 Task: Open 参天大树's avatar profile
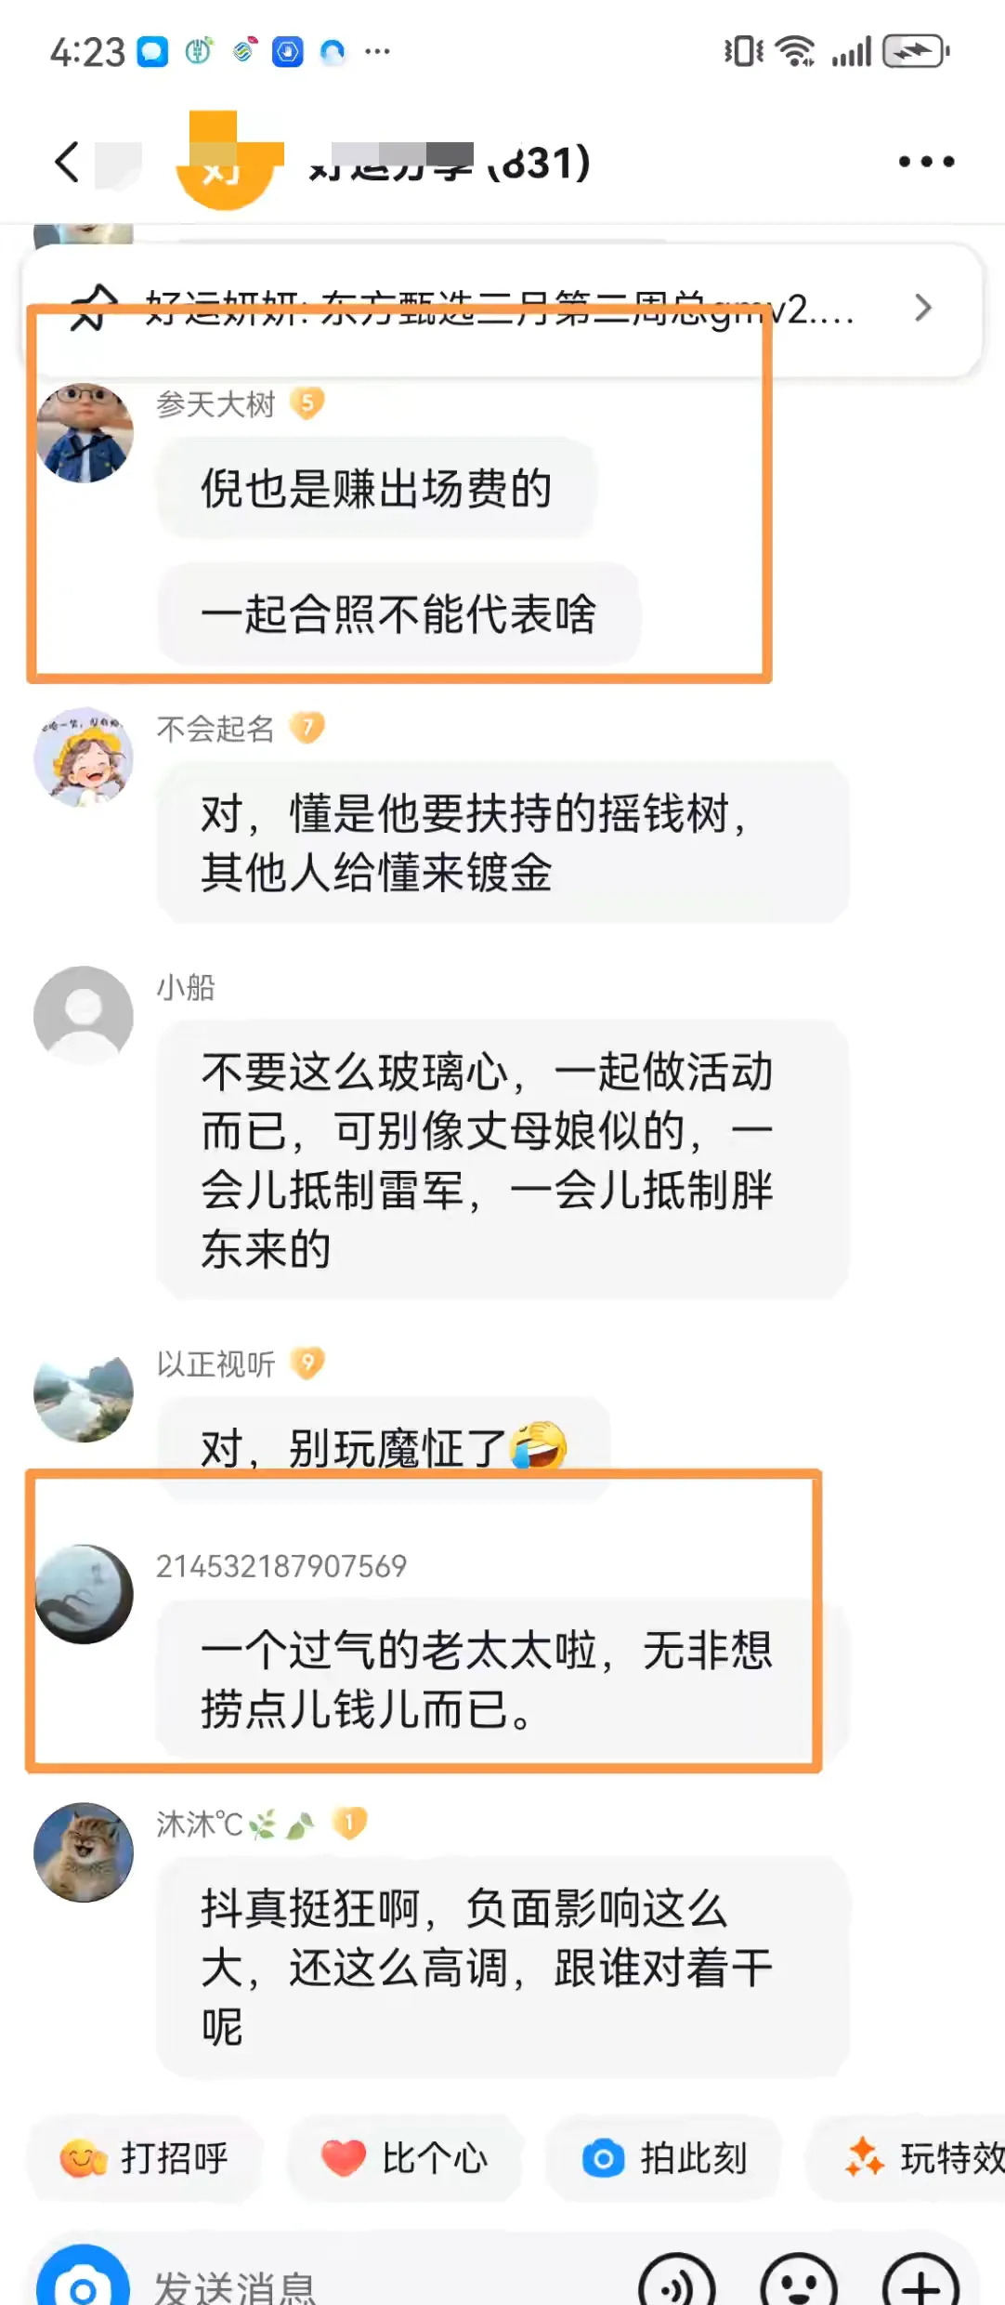click(x=84, y=433)
